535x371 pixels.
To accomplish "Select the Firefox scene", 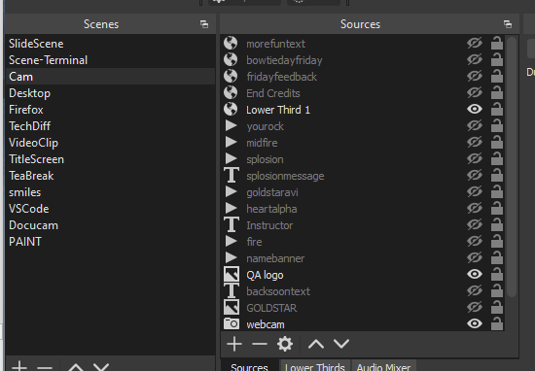I will tap(111, 110).
